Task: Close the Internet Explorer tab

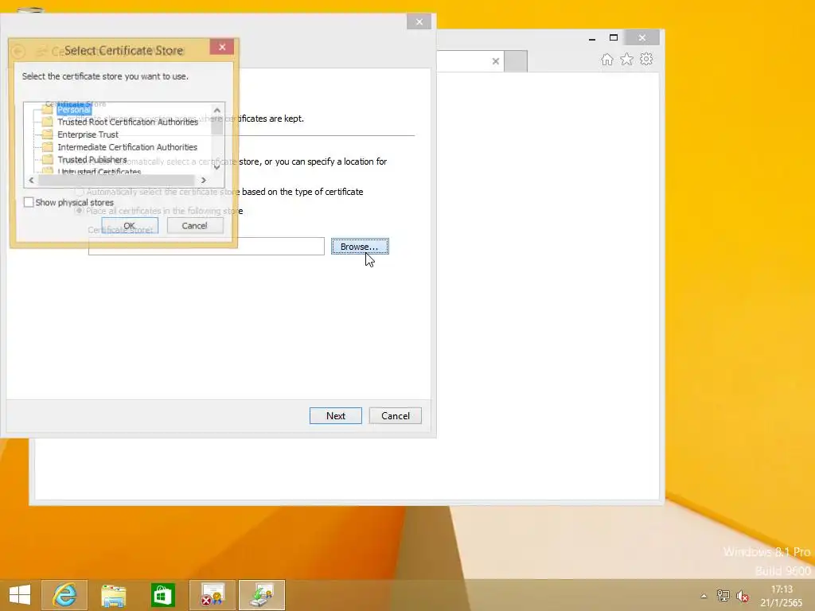Action: point(496,61)
